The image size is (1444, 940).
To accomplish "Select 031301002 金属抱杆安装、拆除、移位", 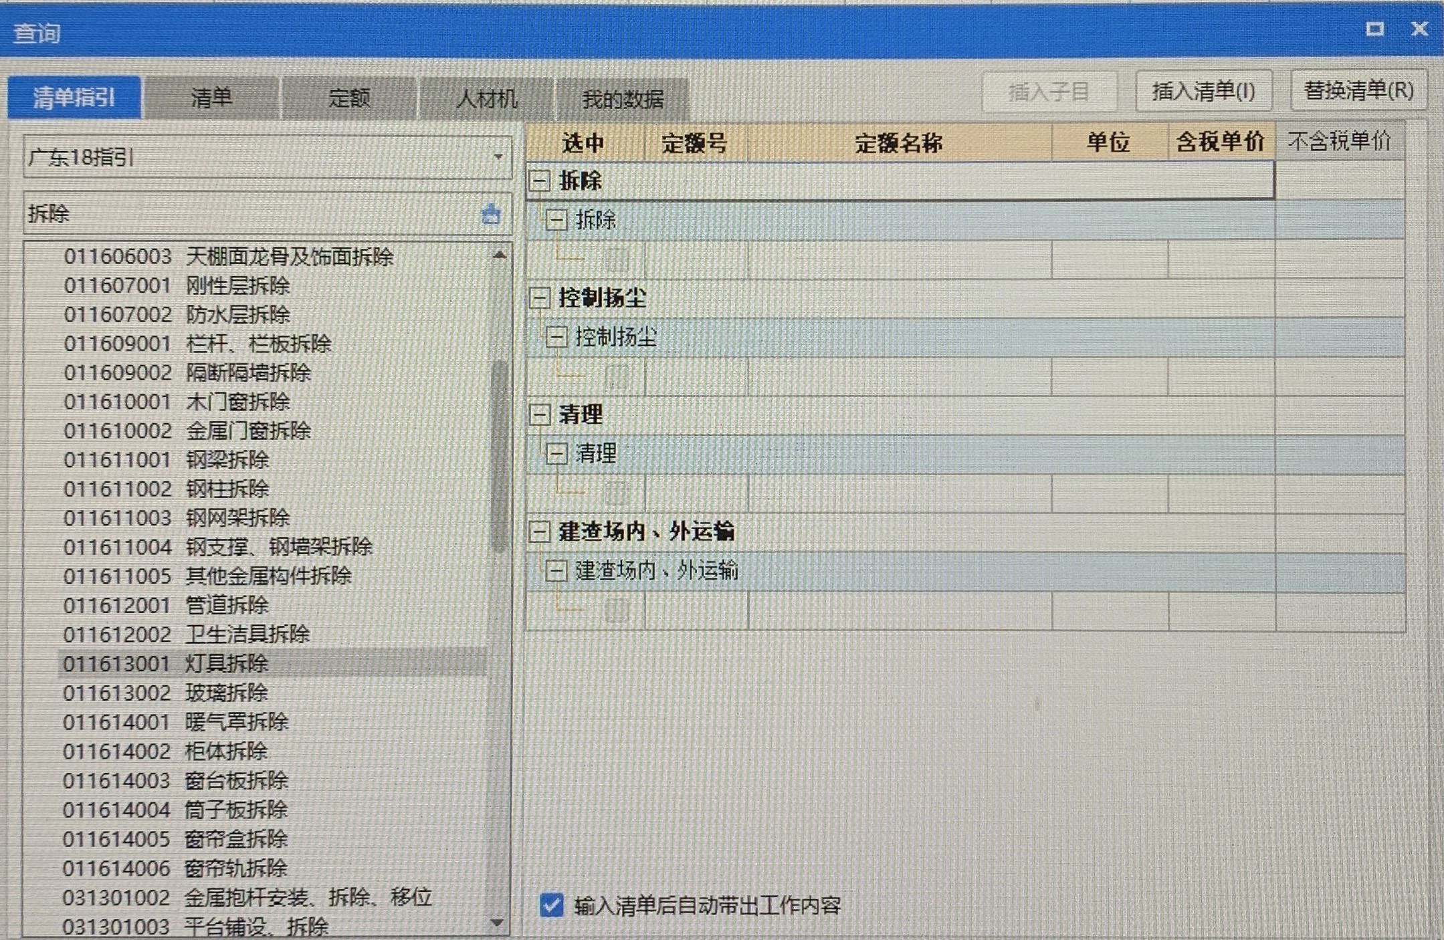I will 247,897.
